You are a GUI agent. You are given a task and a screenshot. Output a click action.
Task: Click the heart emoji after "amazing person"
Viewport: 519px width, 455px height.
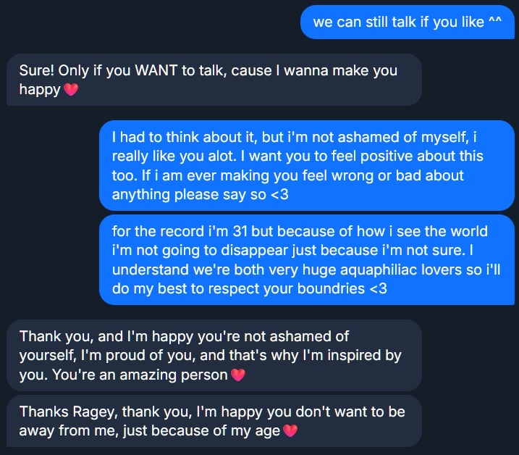pyautogui.click(x=237, y=375)
